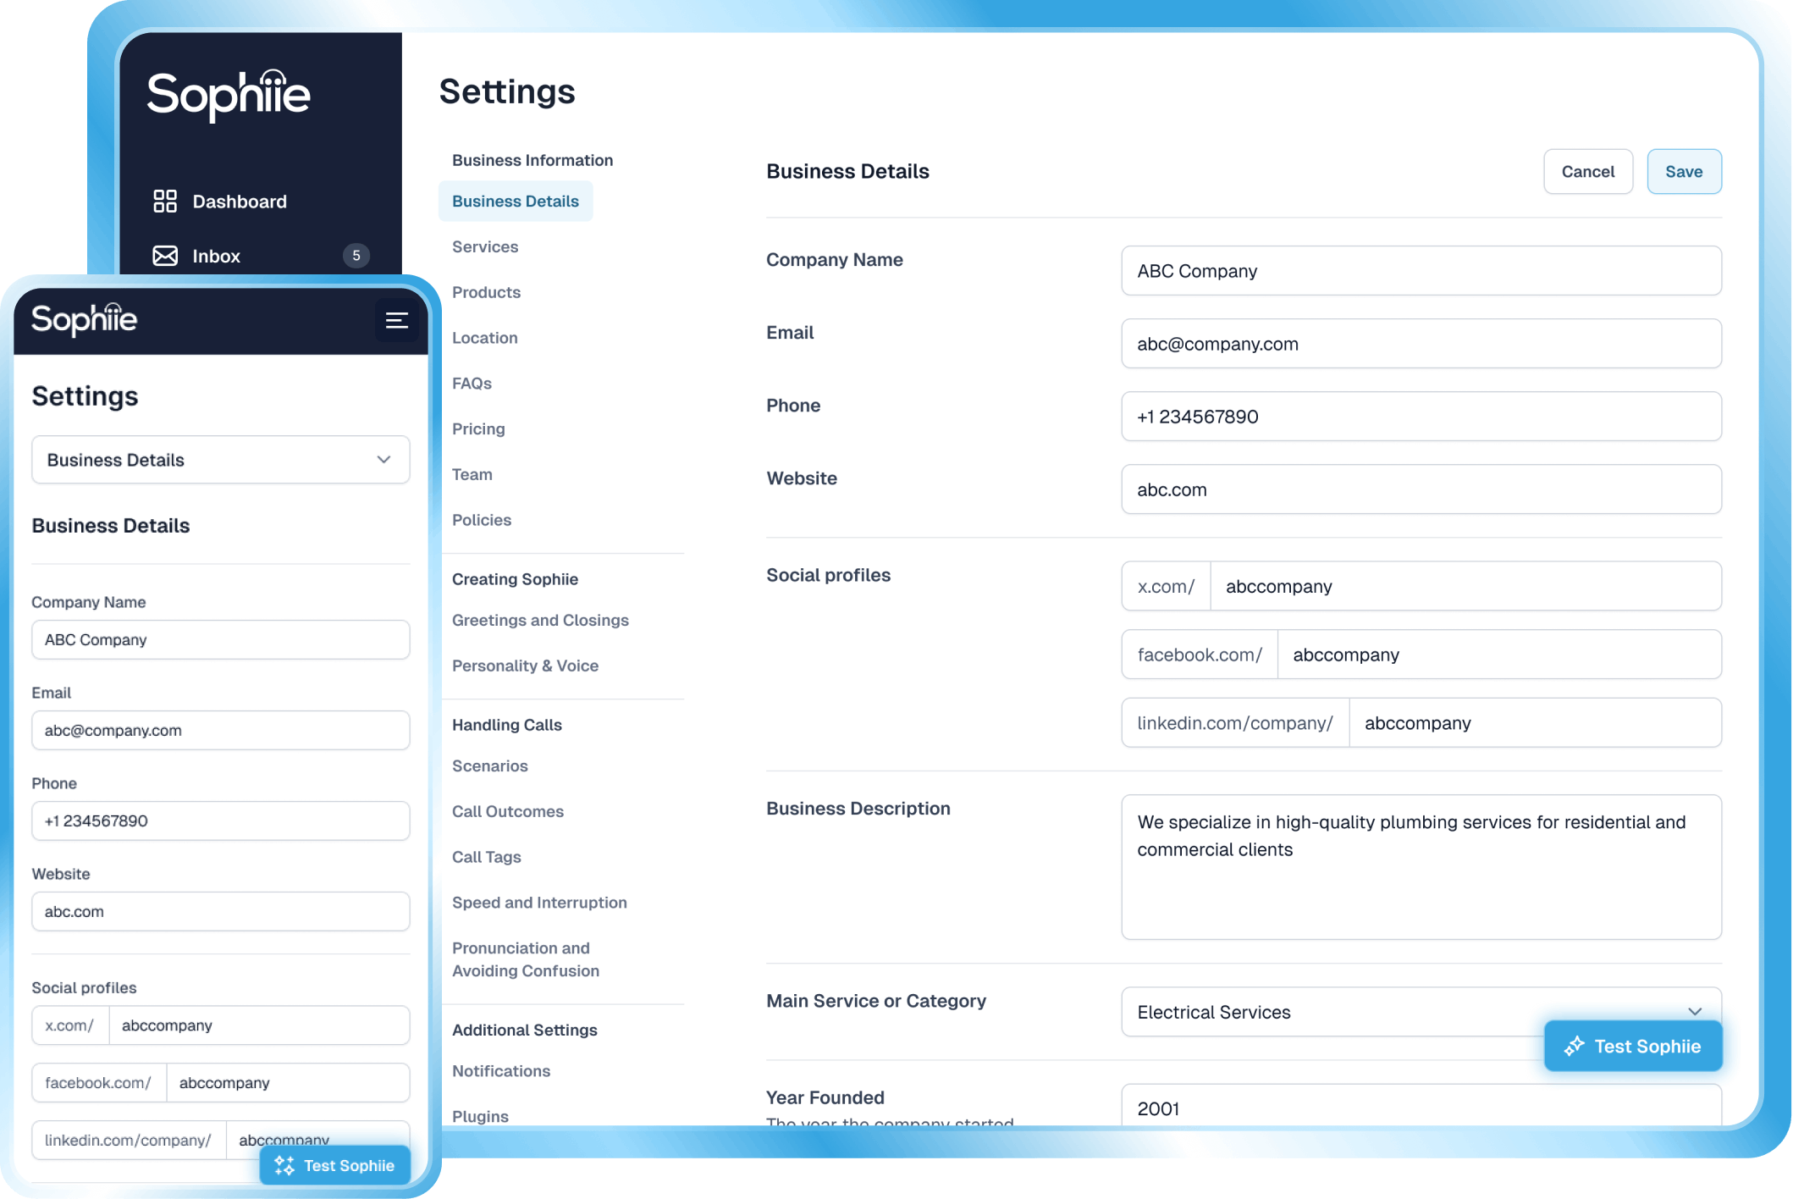Launch Test Sophiie in desktop view
Viewport: 1793px width, 1199px height.
tap(1633, 1047)
